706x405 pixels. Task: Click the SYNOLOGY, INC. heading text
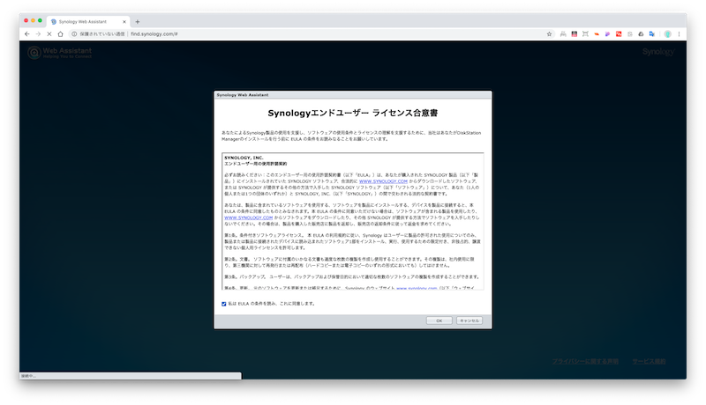244,158
